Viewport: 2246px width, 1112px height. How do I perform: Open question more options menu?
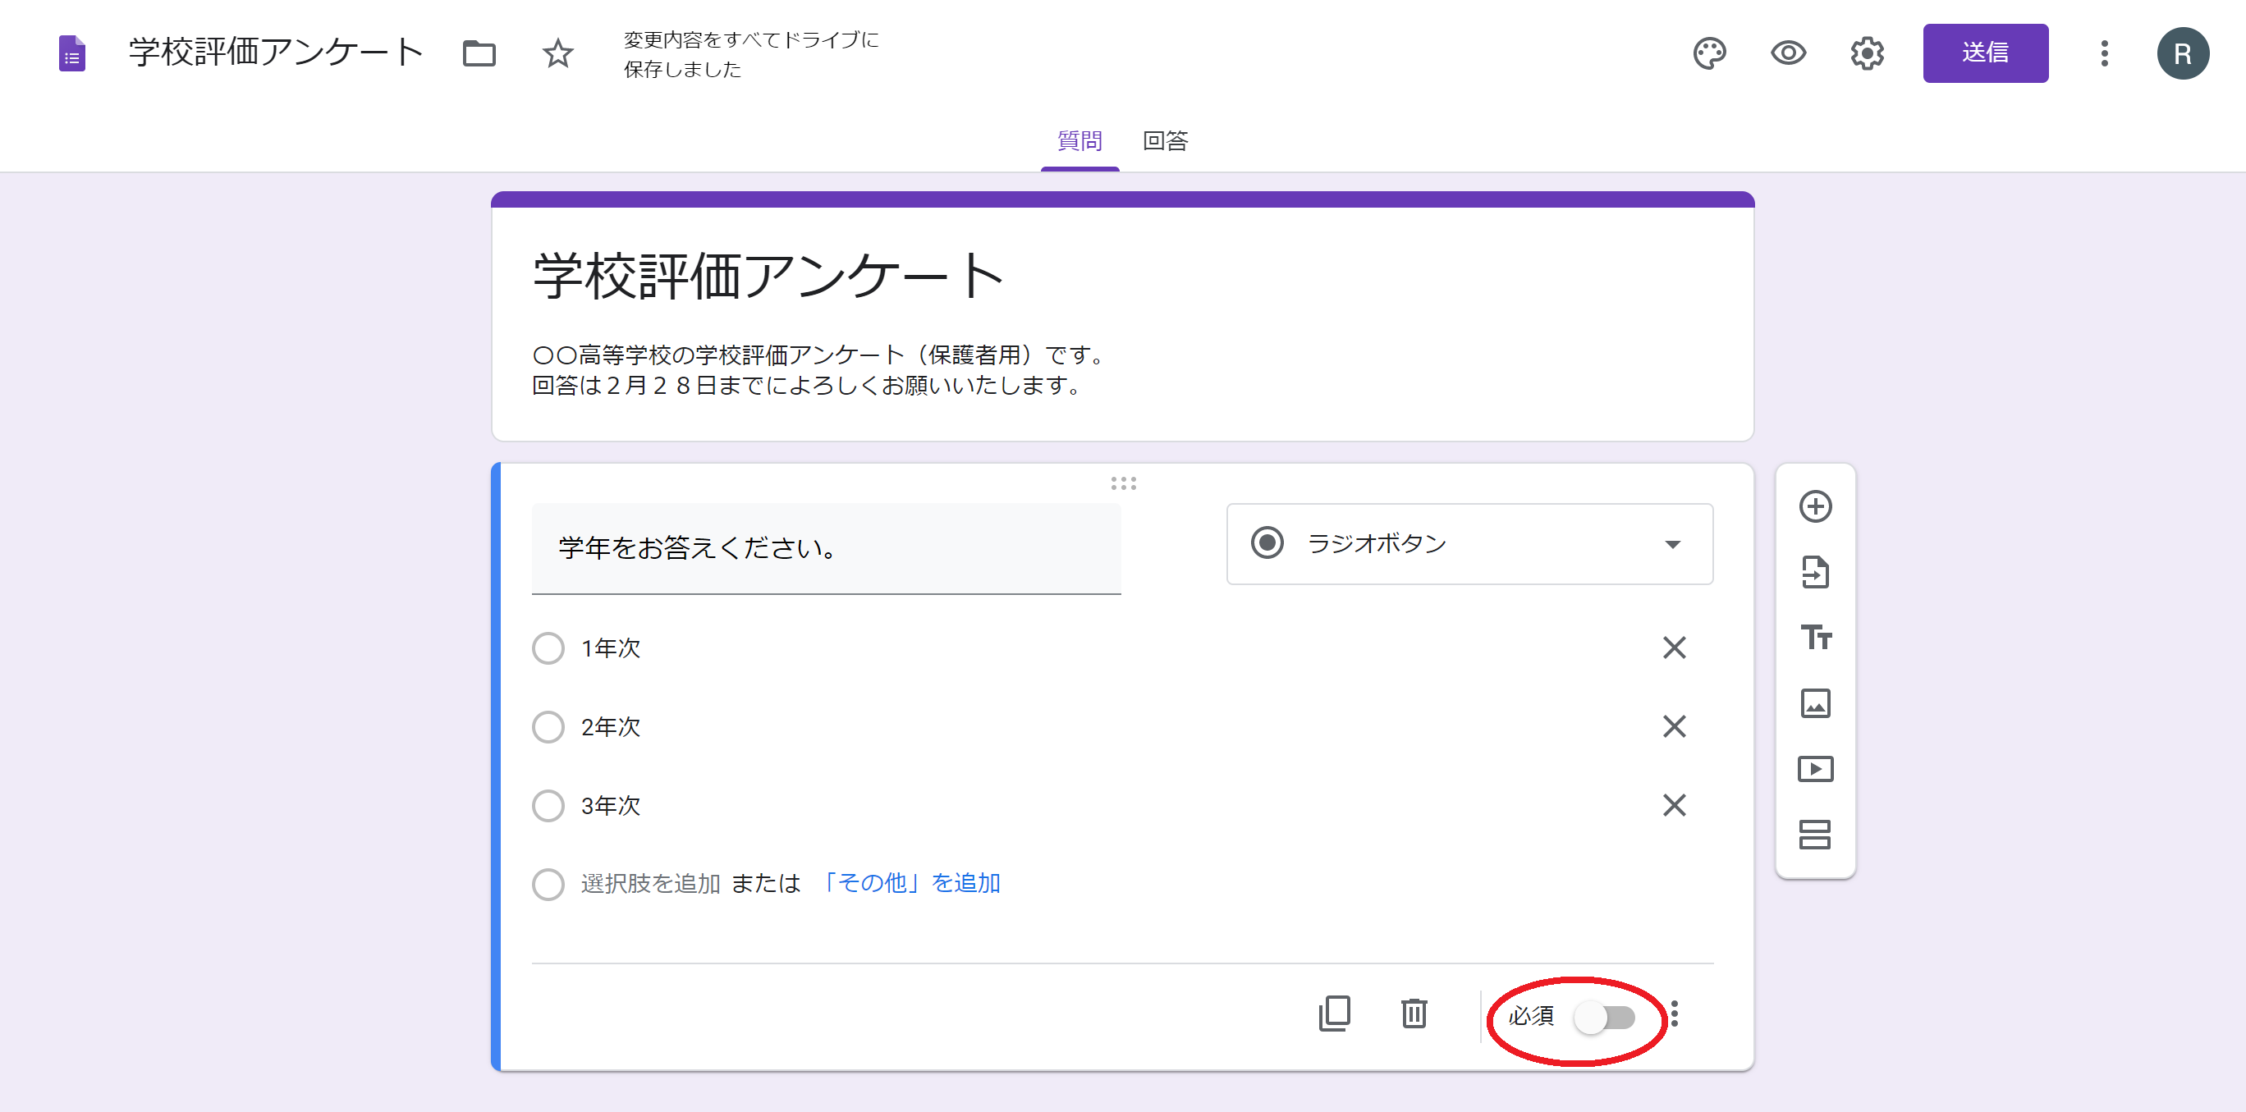click(1673, 1014)
